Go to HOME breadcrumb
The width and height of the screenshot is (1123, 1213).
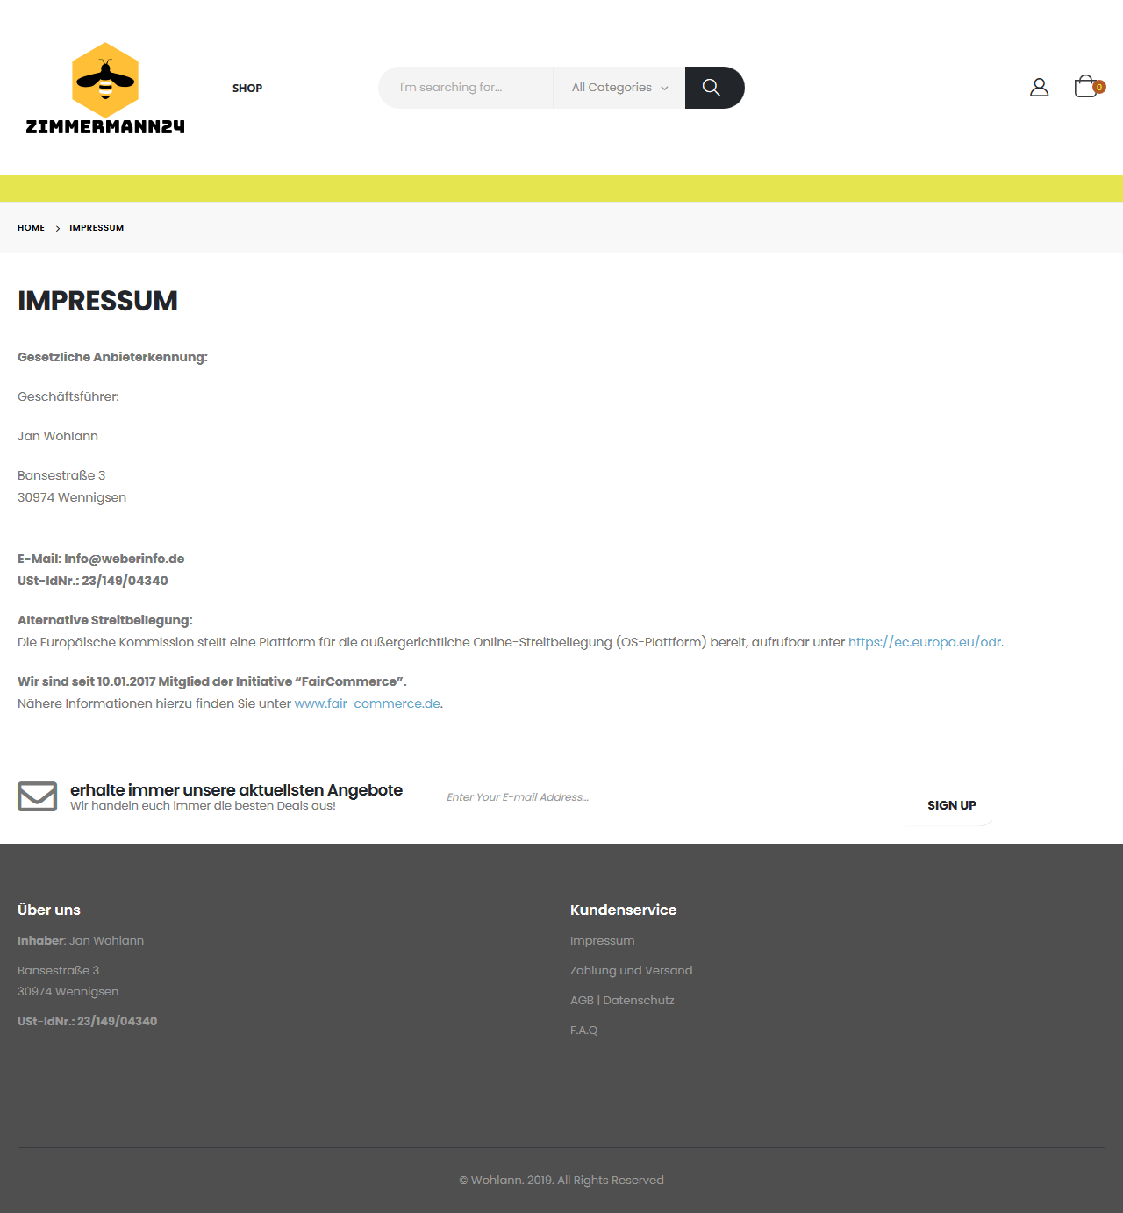click(x=31, y=228)
